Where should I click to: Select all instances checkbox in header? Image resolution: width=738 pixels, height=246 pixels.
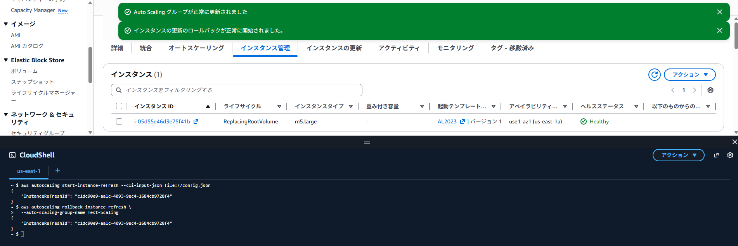tap(119, 106)
